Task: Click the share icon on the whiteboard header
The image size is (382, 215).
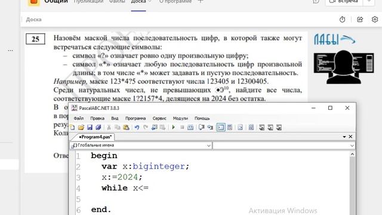Action: (x=360, y=20)
